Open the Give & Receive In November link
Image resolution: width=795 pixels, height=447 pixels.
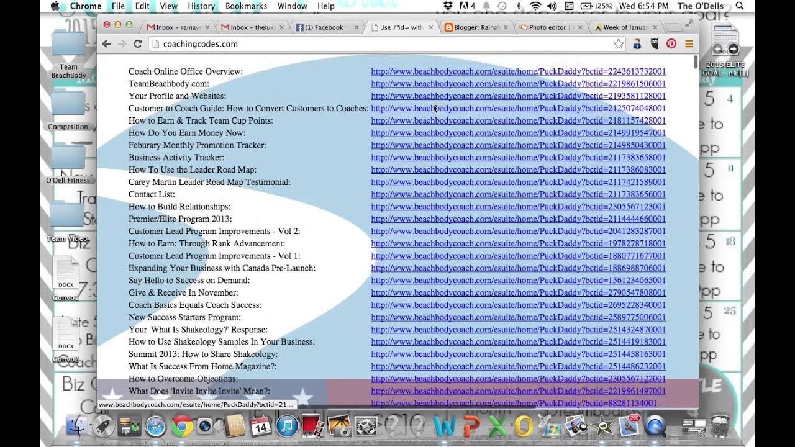(519, 292)
